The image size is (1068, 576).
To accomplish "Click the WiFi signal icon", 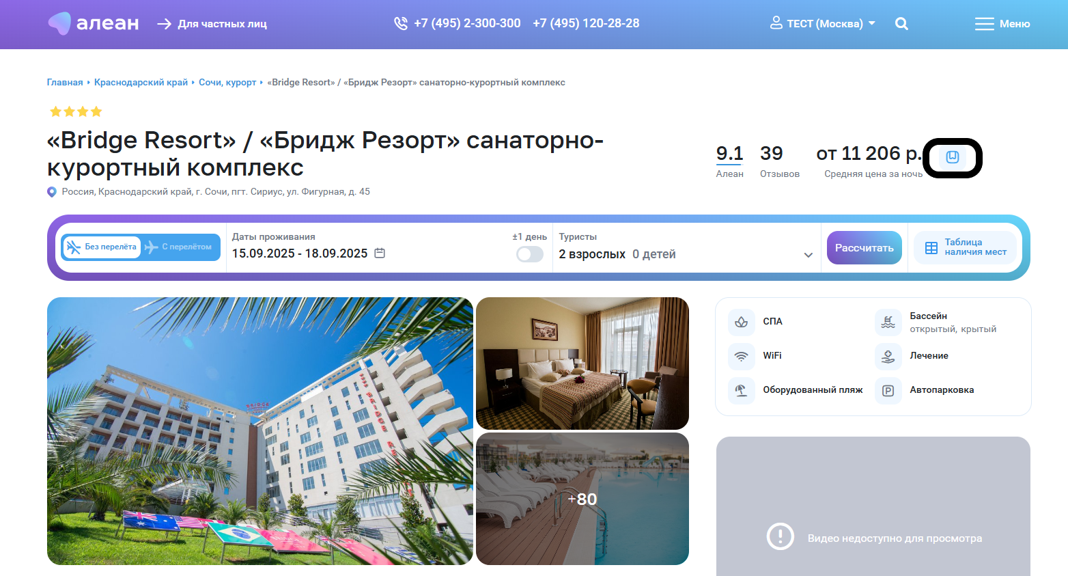I will 741,356.
